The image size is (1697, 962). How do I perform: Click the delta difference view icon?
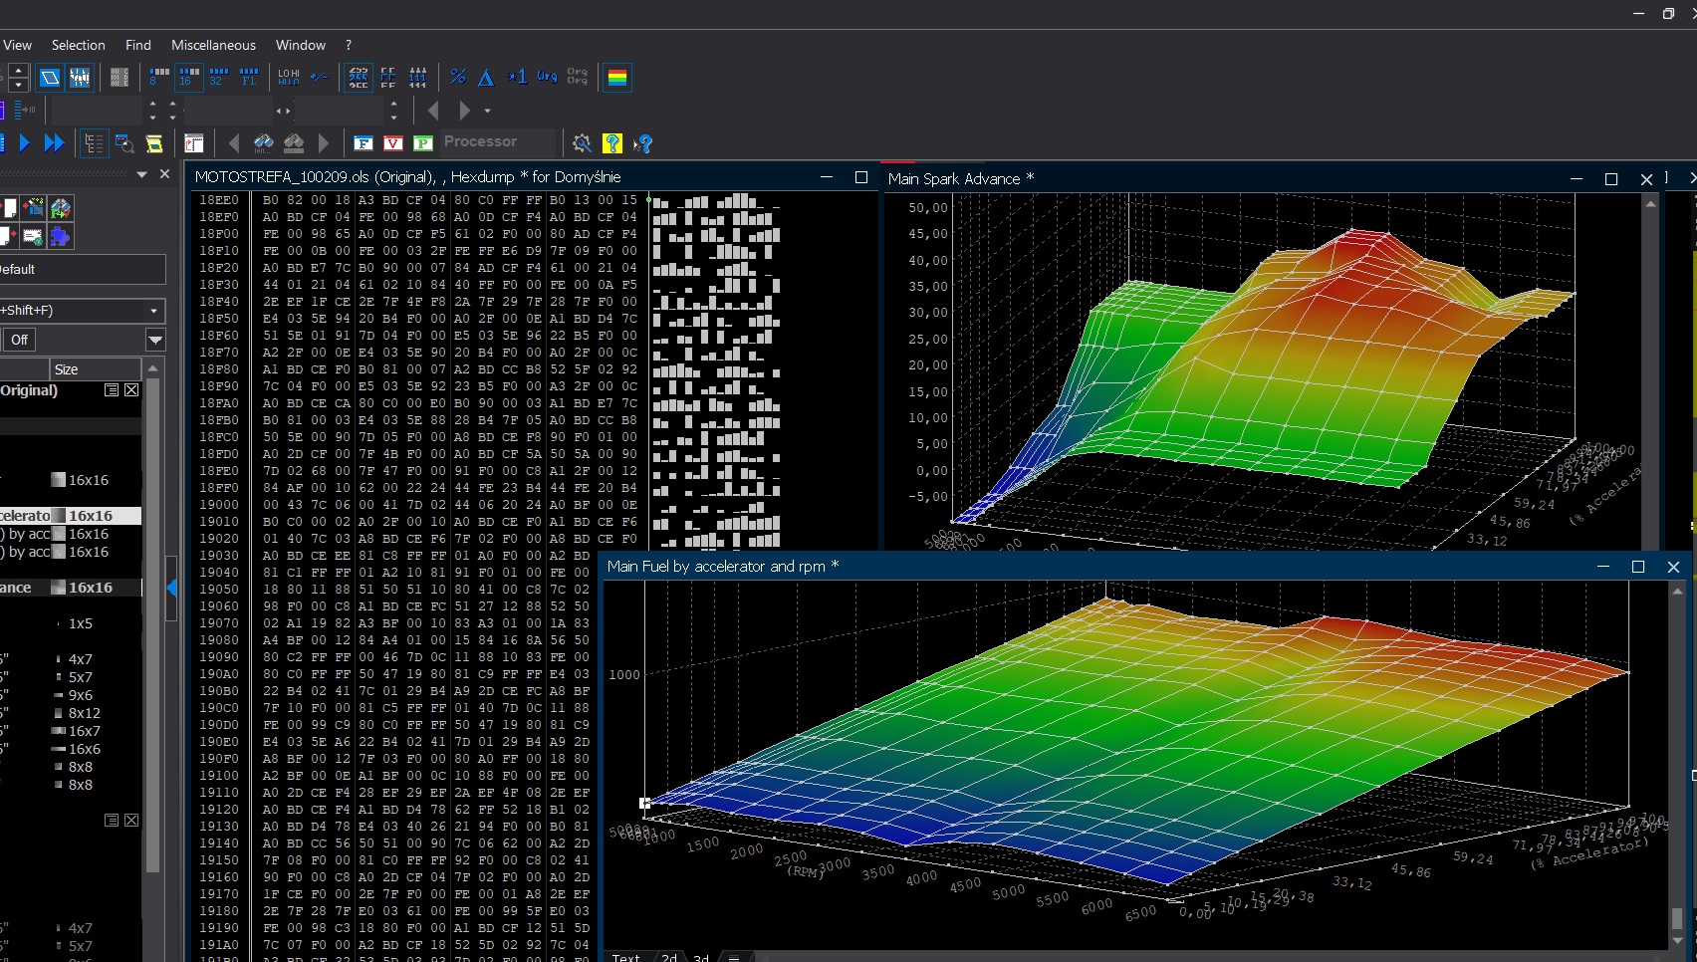tap(486, 77)
